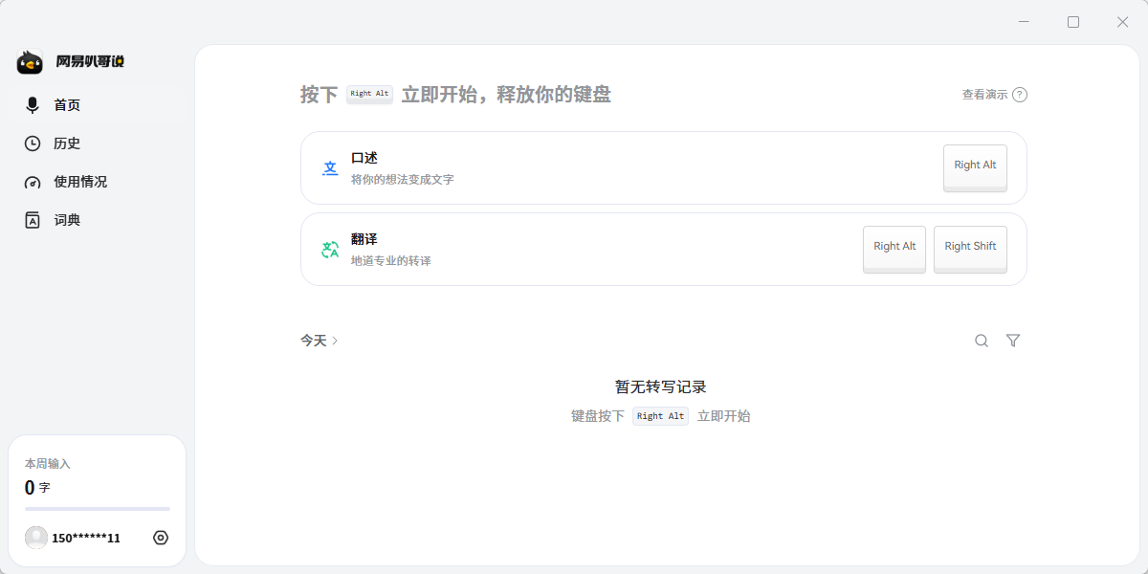The height and width of the screenshot is (574, 1148).
Task: Click the Right Alt key button for 口述
Action: click(x=975, y=168)
